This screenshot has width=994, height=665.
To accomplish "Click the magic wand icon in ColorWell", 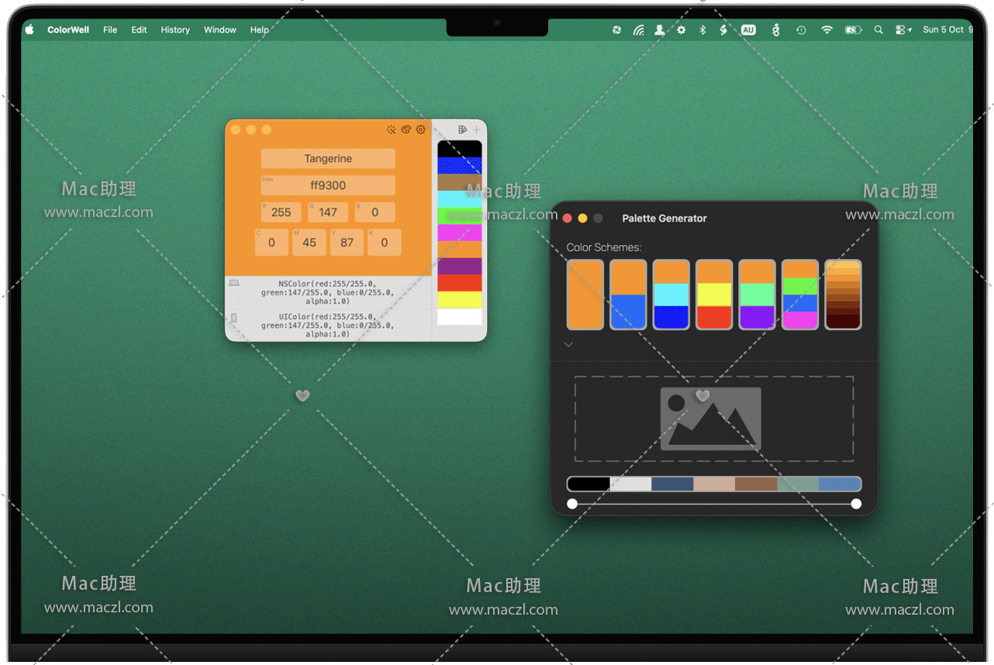I will point(391,129).
